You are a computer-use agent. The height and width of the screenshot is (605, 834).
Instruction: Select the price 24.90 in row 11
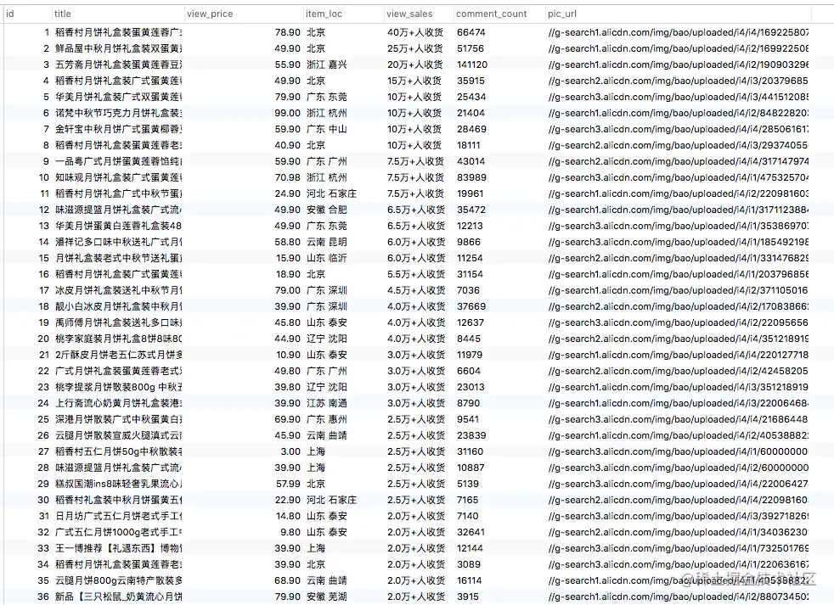click(288, 193)
